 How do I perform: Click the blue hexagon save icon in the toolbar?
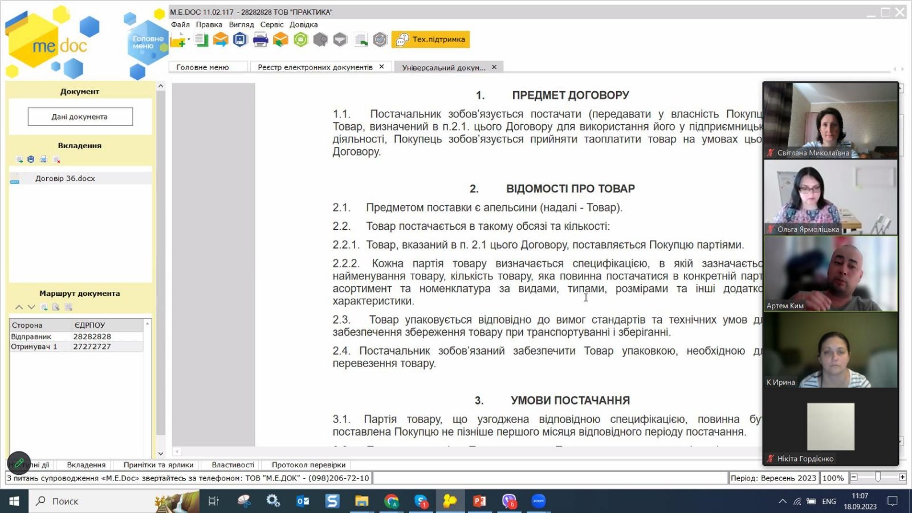240,39
